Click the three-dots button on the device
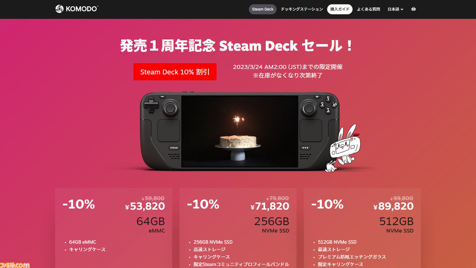The width and height of the screenshot is (476, 268). (306, 148)
